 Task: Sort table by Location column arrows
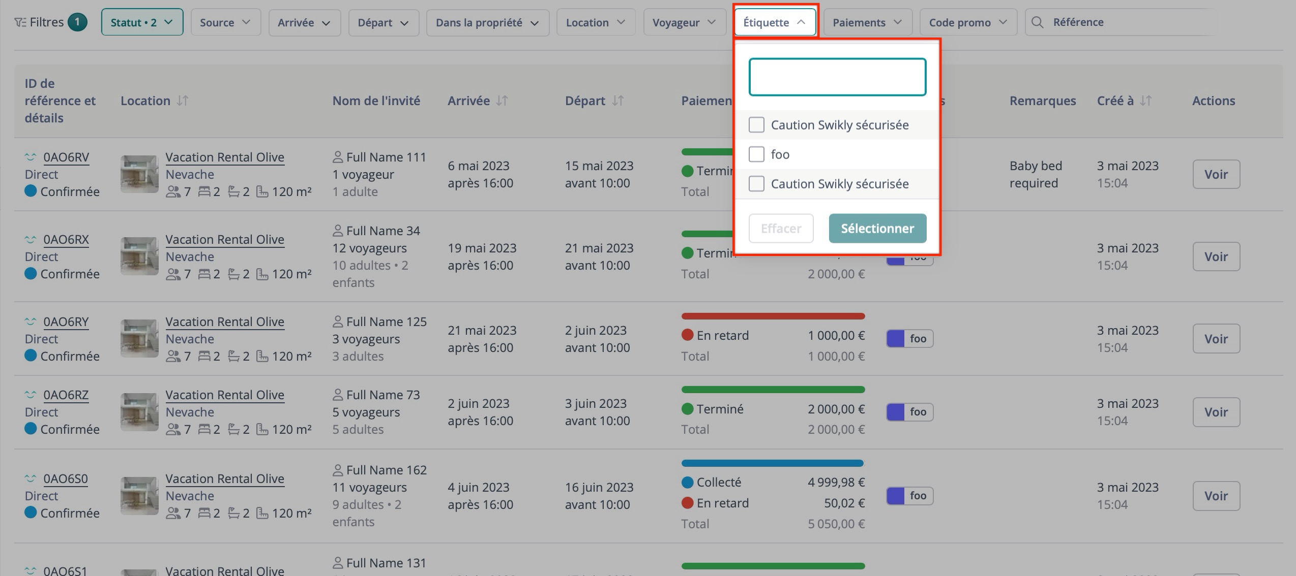click(183, 101)
